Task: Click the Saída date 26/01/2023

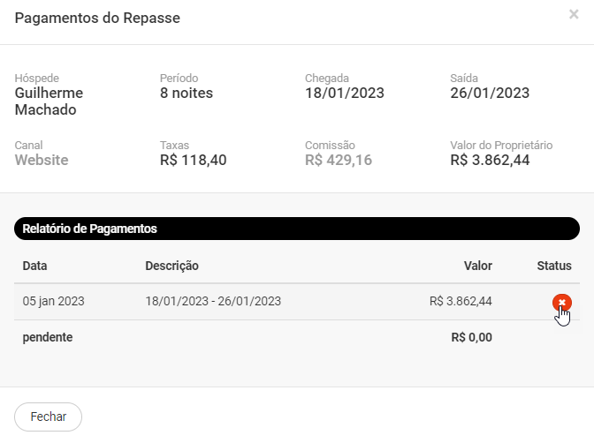Action: point(490,93)
